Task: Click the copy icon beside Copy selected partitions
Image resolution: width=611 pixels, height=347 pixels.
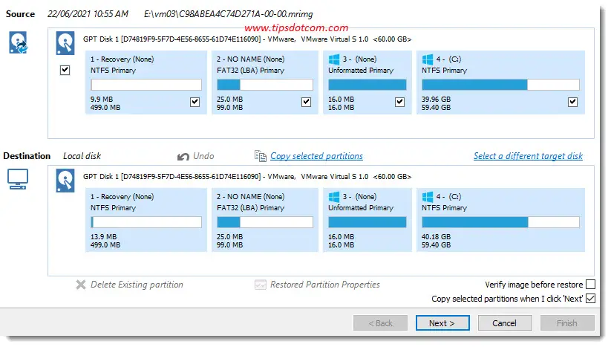Action: pyautogui.click(x=261, y=156)
